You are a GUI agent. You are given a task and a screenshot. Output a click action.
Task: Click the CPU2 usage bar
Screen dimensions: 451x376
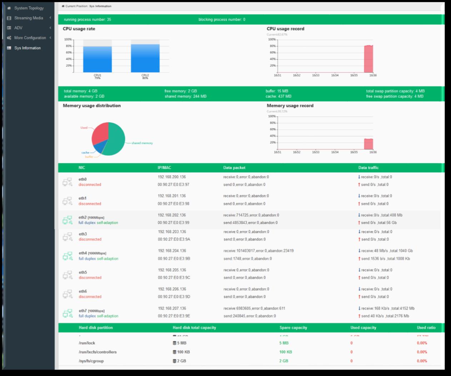pyautogui.click(x=145, y=58)
